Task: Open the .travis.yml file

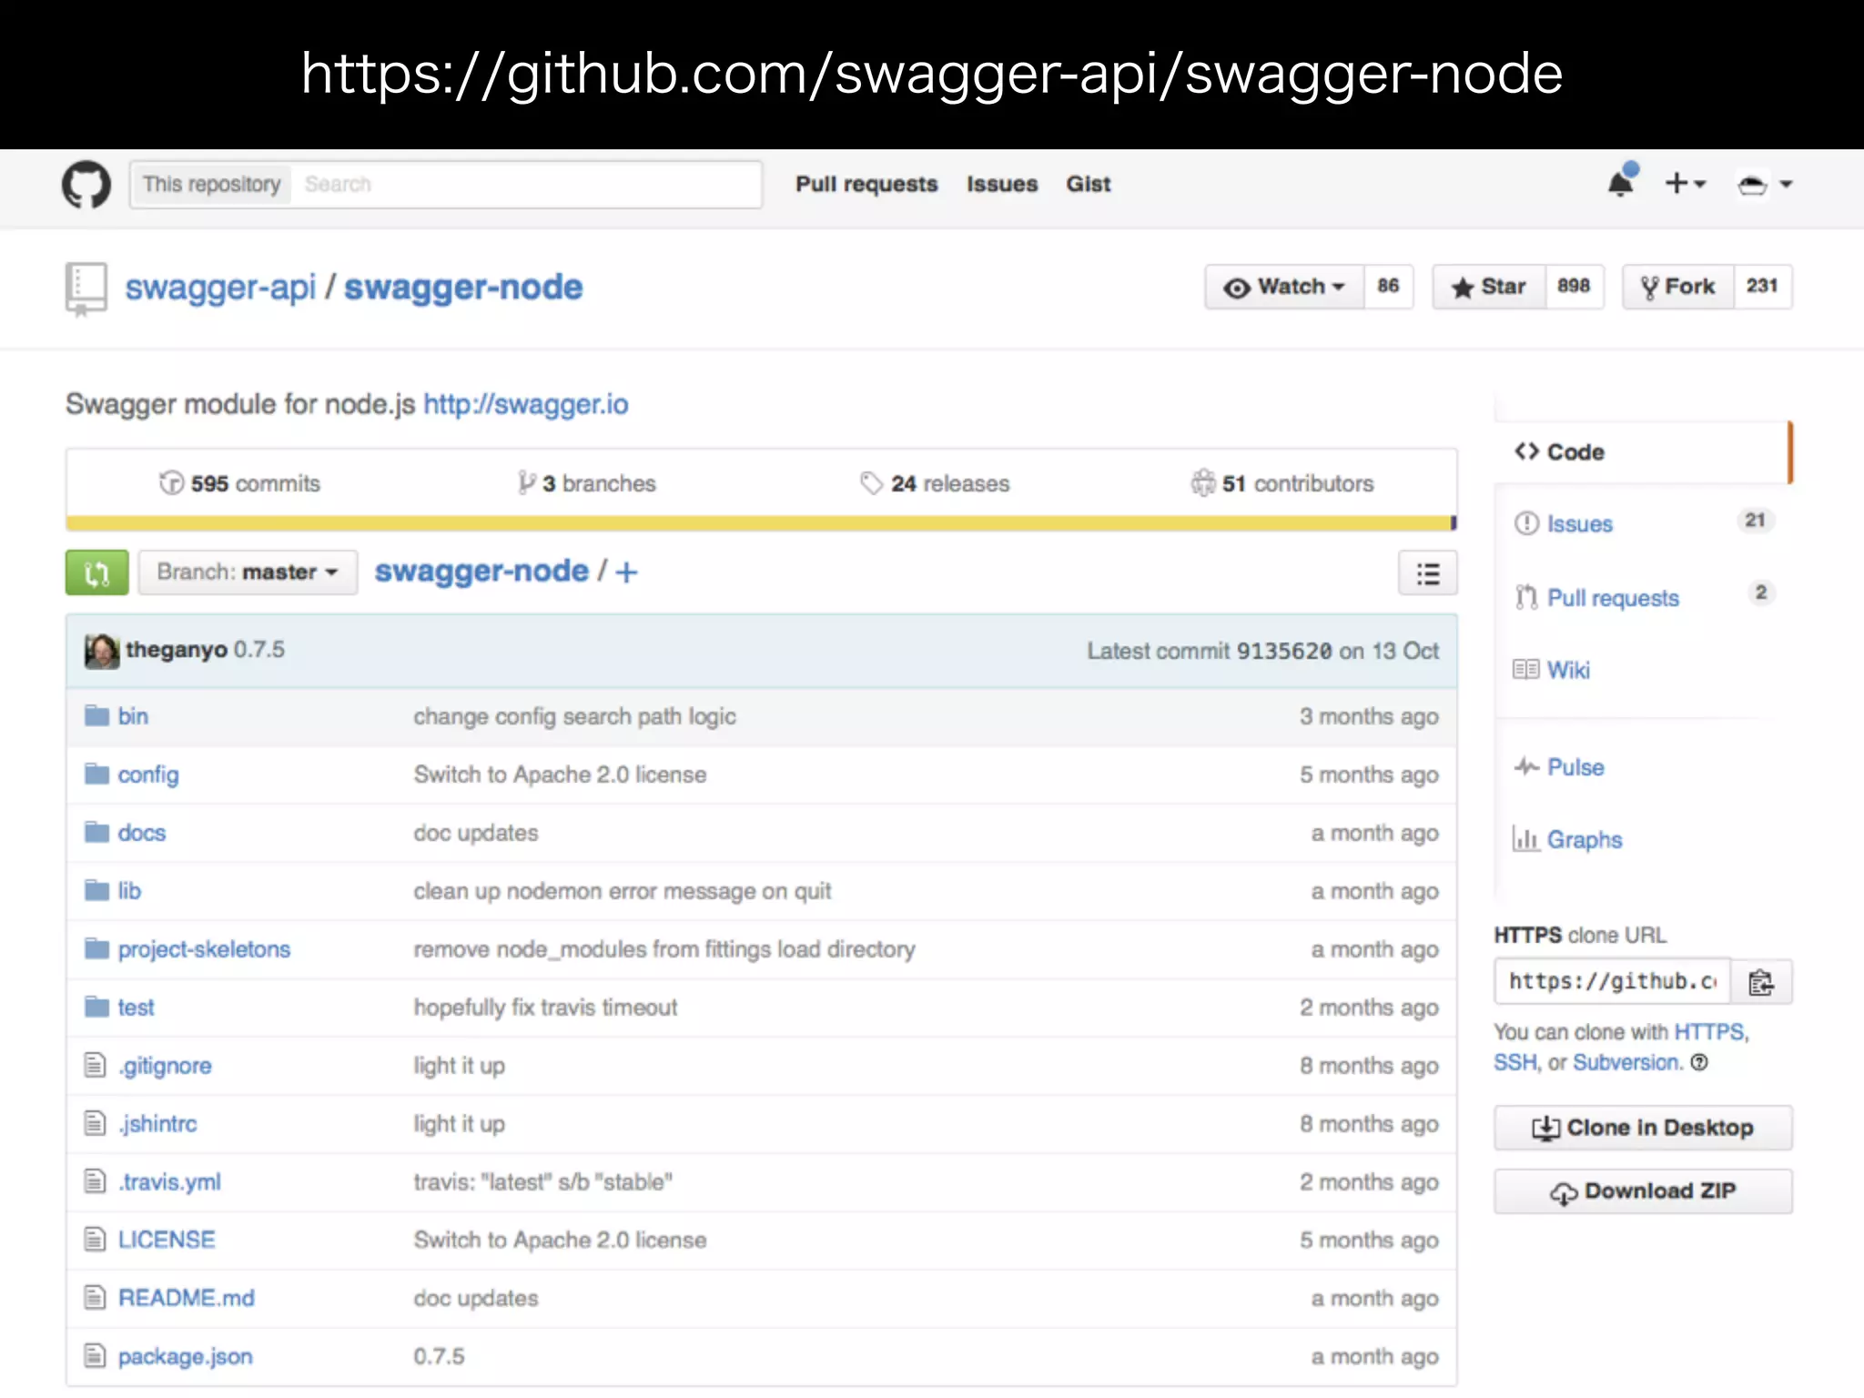Action: pos(169,1182)
